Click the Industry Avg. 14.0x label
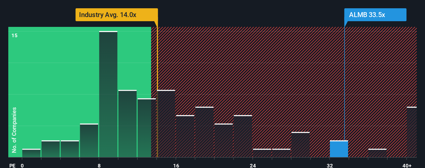 pos(117,15)
